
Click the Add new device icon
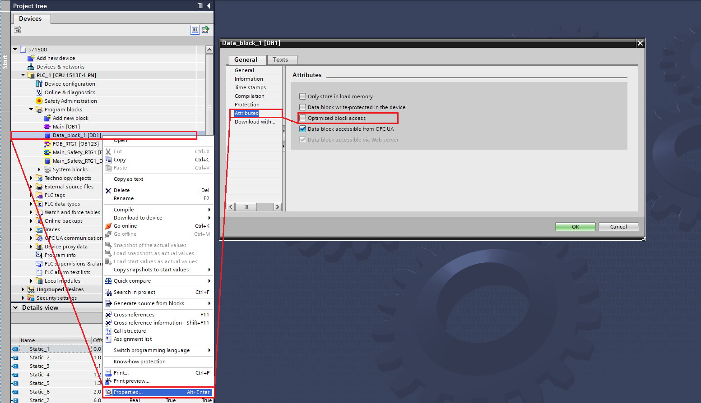click(x=31, y=58)
